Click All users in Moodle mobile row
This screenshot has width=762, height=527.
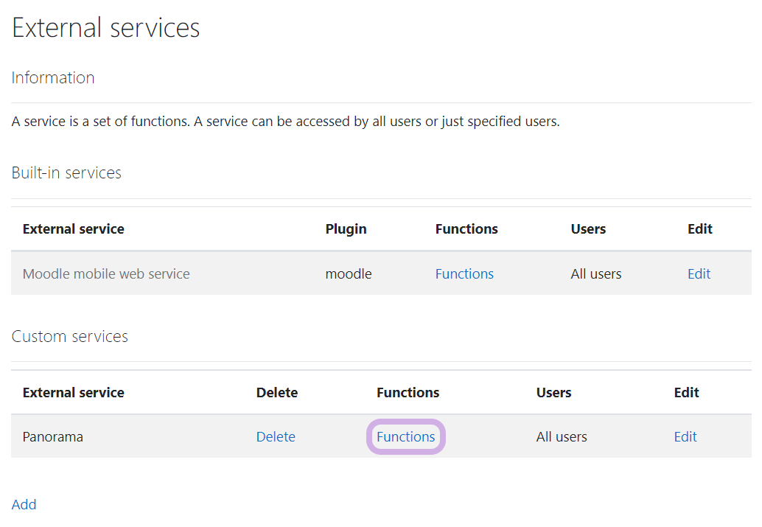(596, 274)
